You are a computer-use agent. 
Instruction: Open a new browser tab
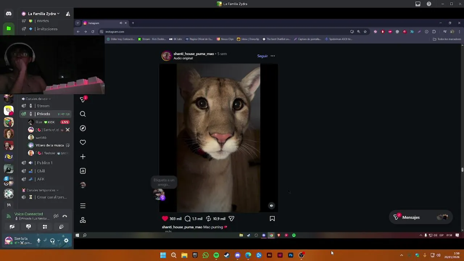point(133,23)
